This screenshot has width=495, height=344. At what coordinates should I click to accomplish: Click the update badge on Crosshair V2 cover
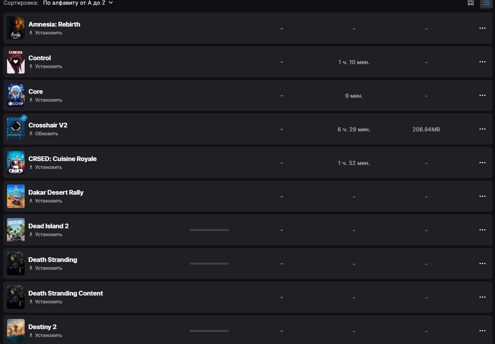click(x=24, y=117)
